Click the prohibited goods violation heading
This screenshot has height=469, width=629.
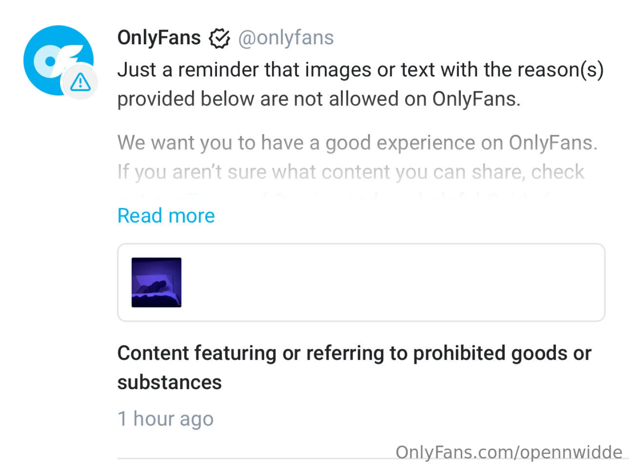click(354, 367)
